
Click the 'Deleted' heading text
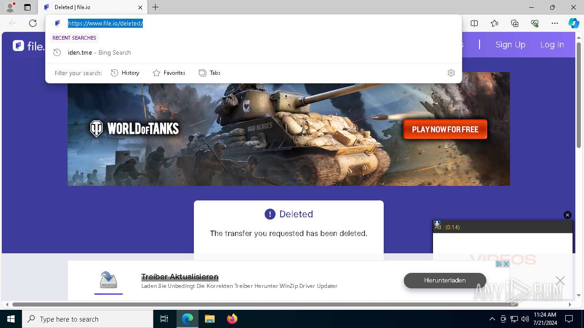tap(296, 214)
